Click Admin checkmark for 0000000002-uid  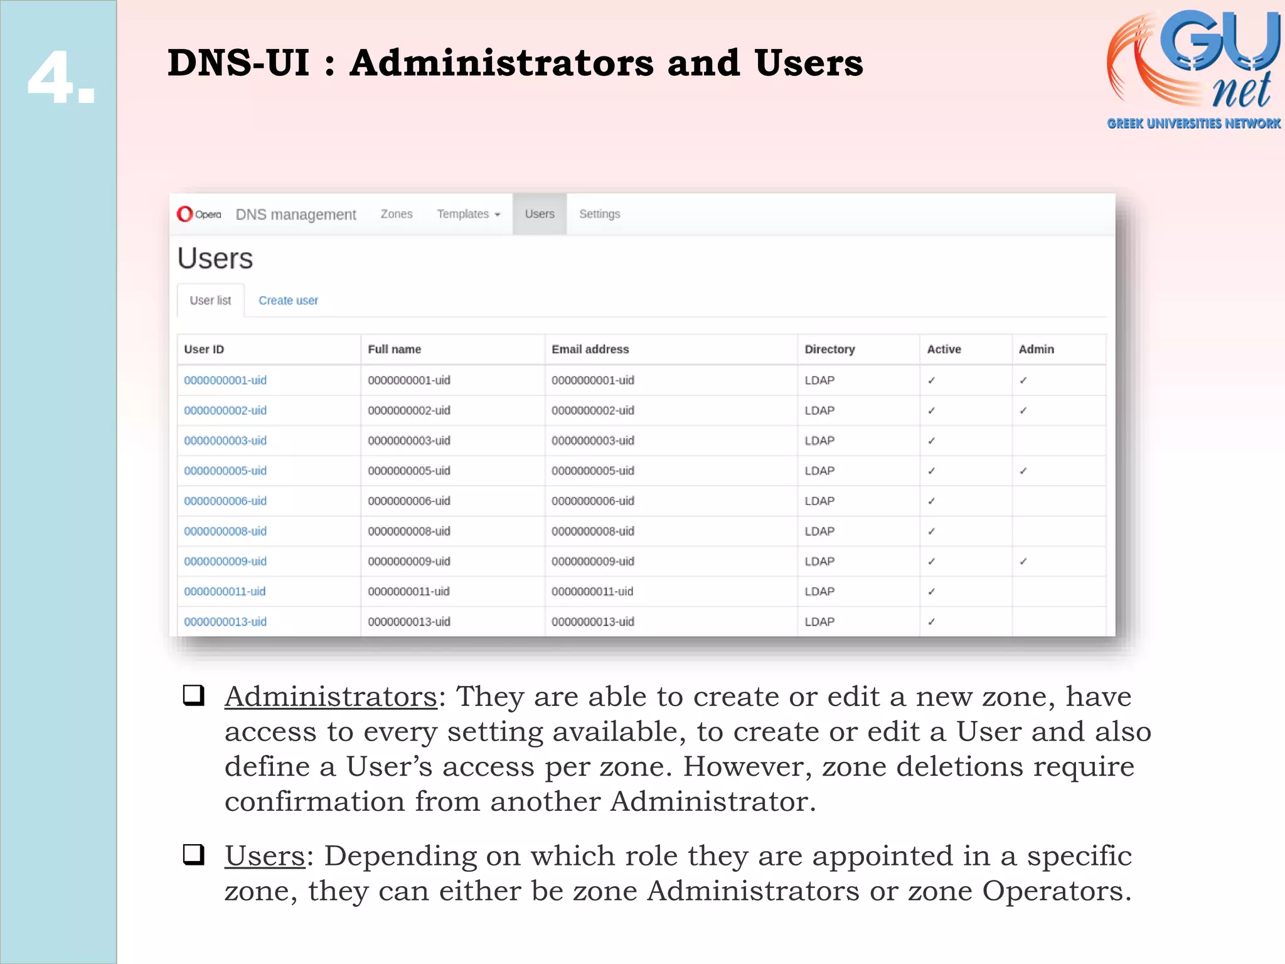[1023, 410]
